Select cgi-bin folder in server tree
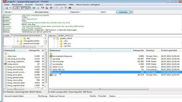The image size is (182, 102). click(x=67, y=46)
